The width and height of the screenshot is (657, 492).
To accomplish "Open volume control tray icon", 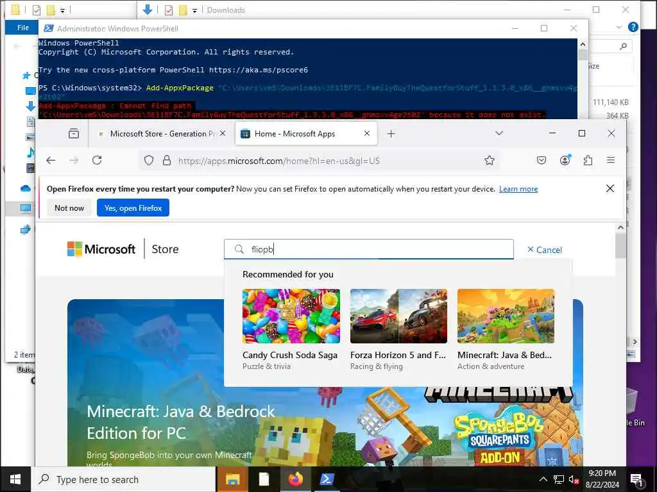I will [x=574, y=479].
